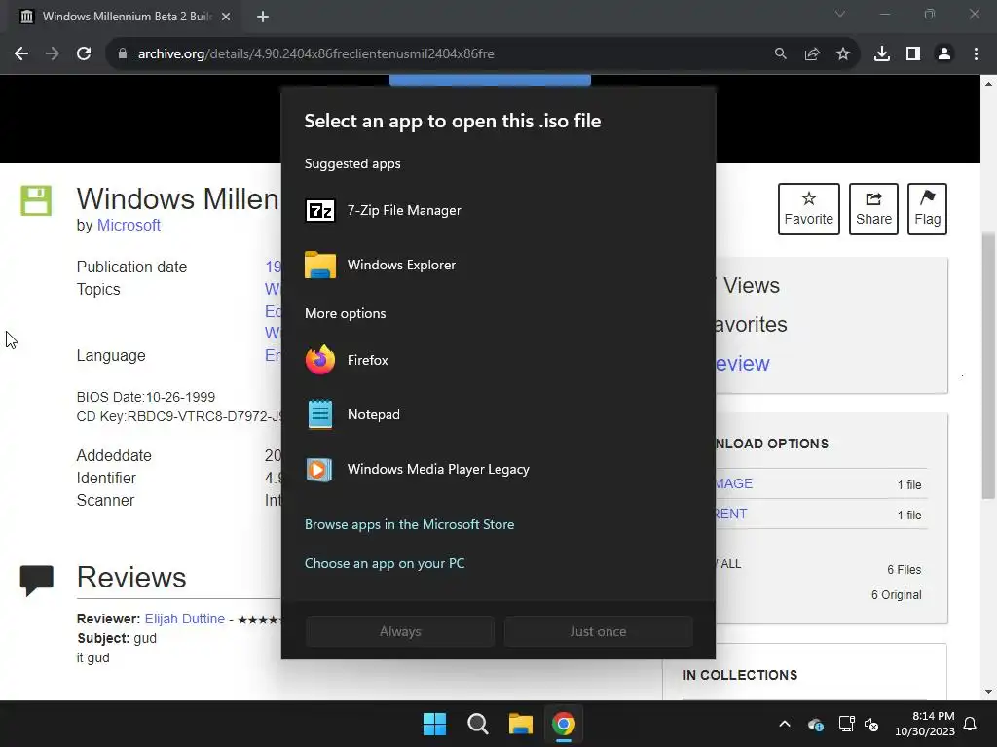
Task: Click the Chrome taskbar icon
Action: [564, 724]
